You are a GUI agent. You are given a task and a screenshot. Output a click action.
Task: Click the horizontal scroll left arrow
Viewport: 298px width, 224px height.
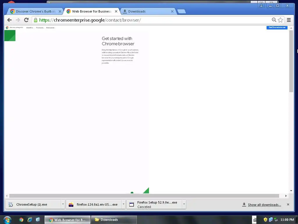7,196
